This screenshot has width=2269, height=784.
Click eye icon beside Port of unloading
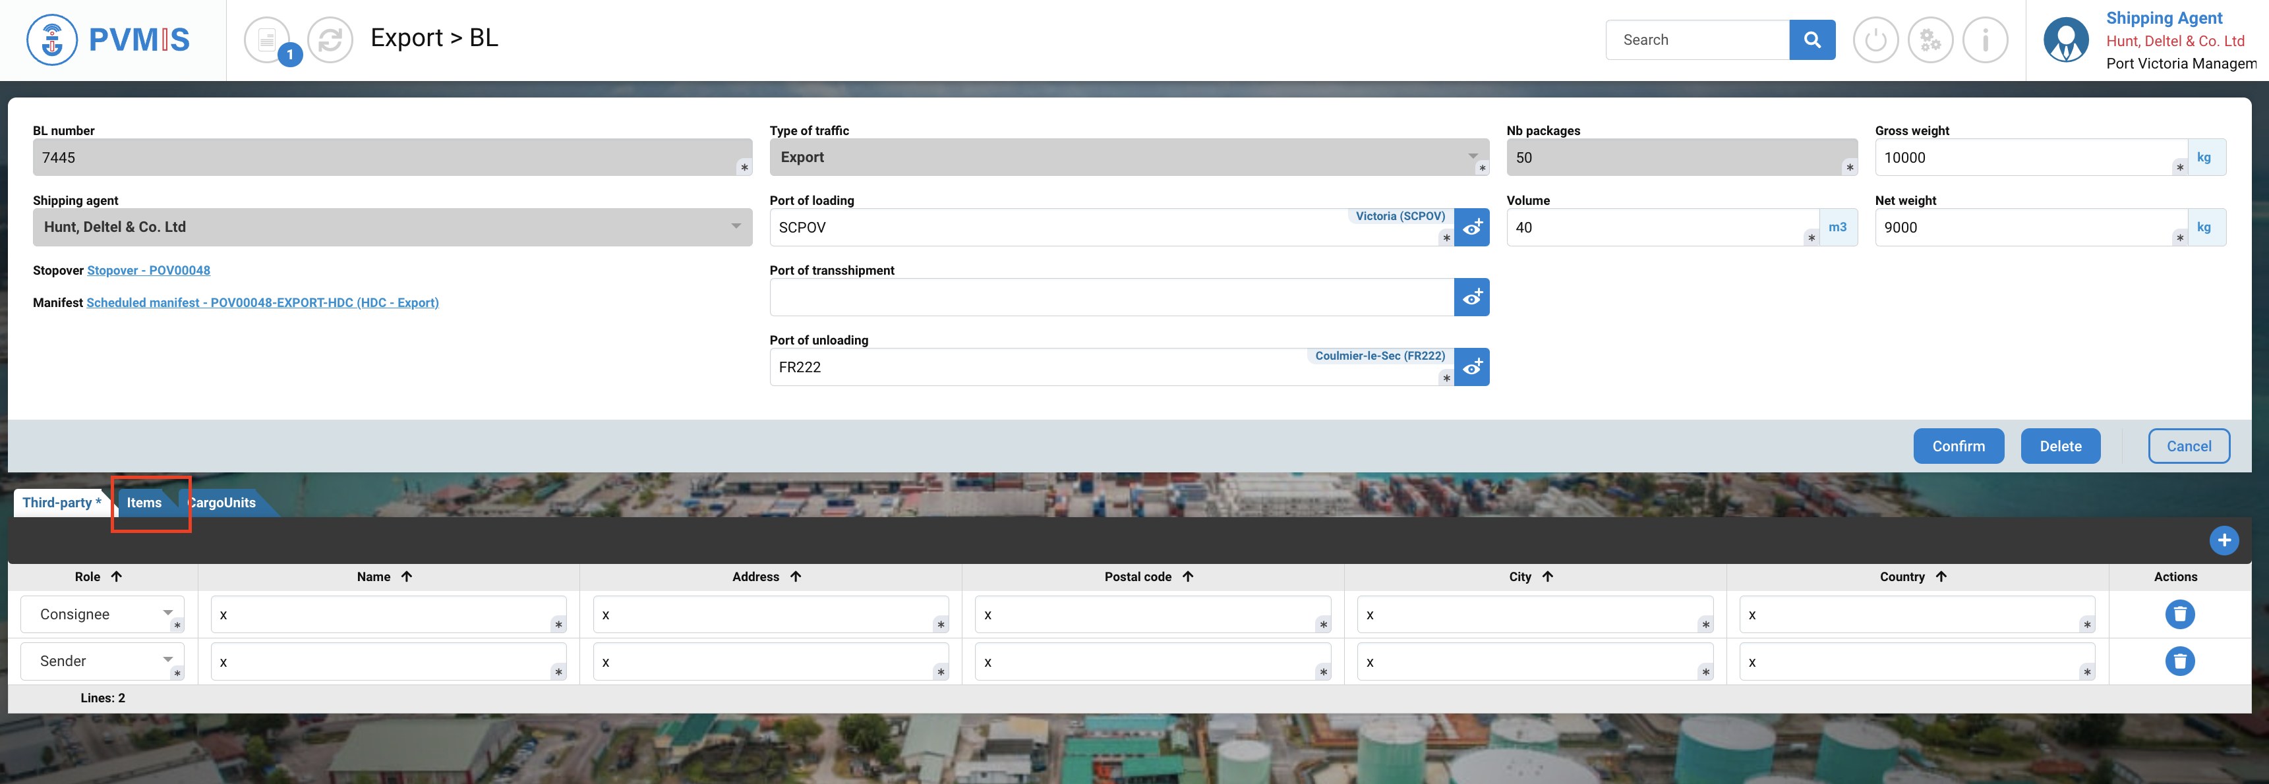[1471, 367]
